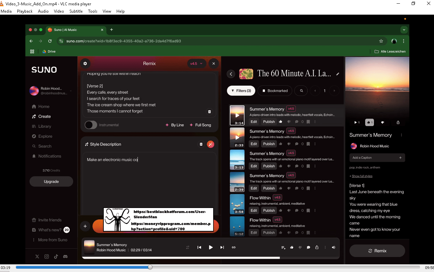
Task: Open Suno's TikTok link
Action: click(x=56, y=256)
